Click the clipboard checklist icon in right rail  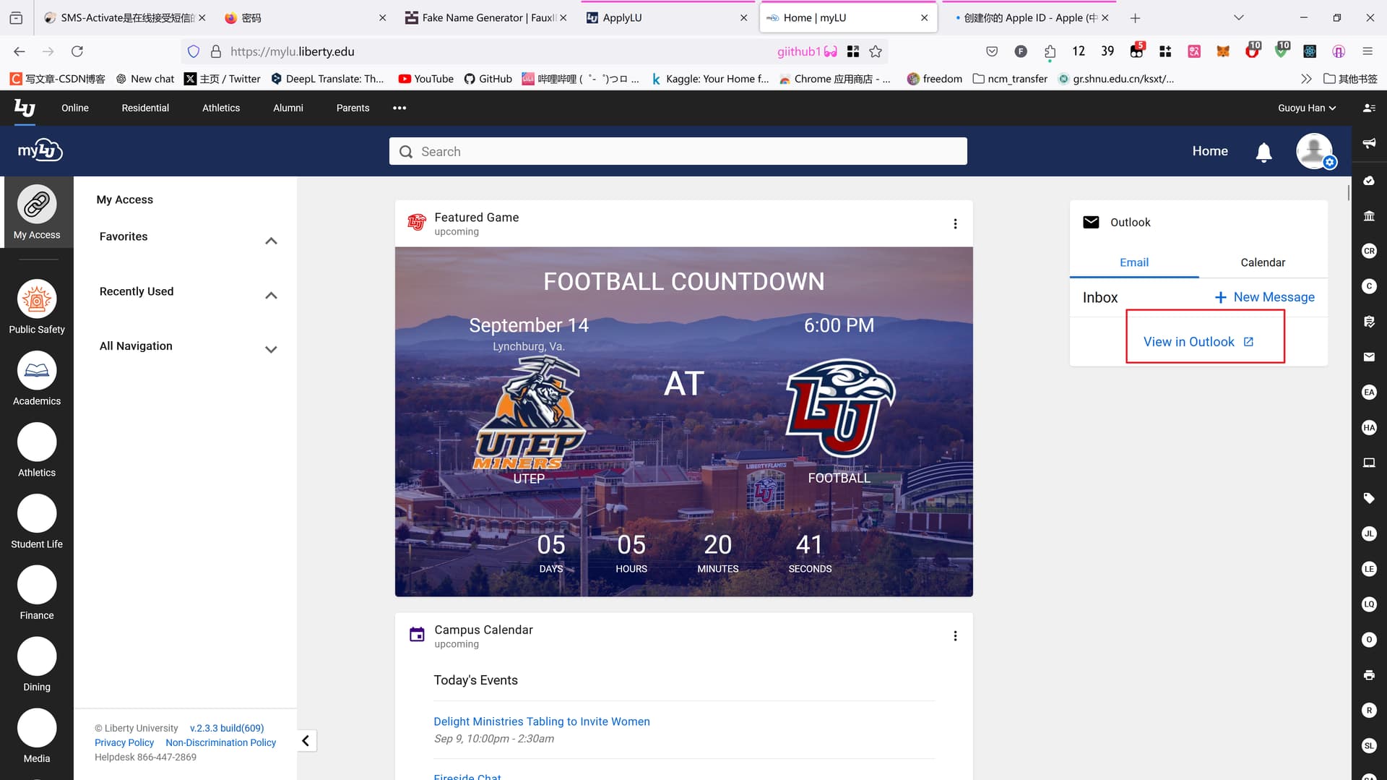point(1369,322)
